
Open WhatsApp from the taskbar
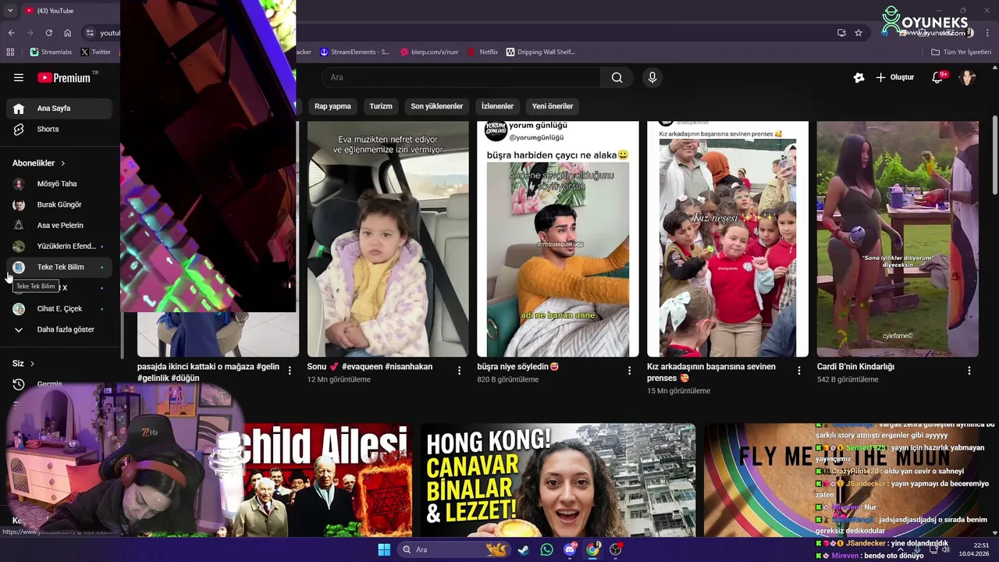click(x=546, y=550)
